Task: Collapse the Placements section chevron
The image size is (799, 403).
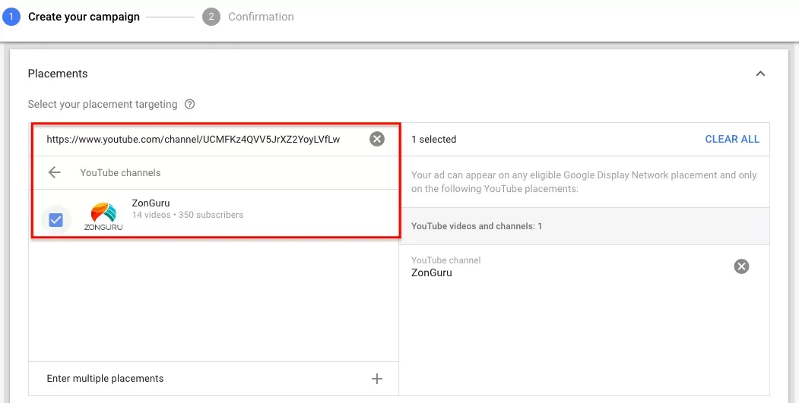Action: pos(760,74)
